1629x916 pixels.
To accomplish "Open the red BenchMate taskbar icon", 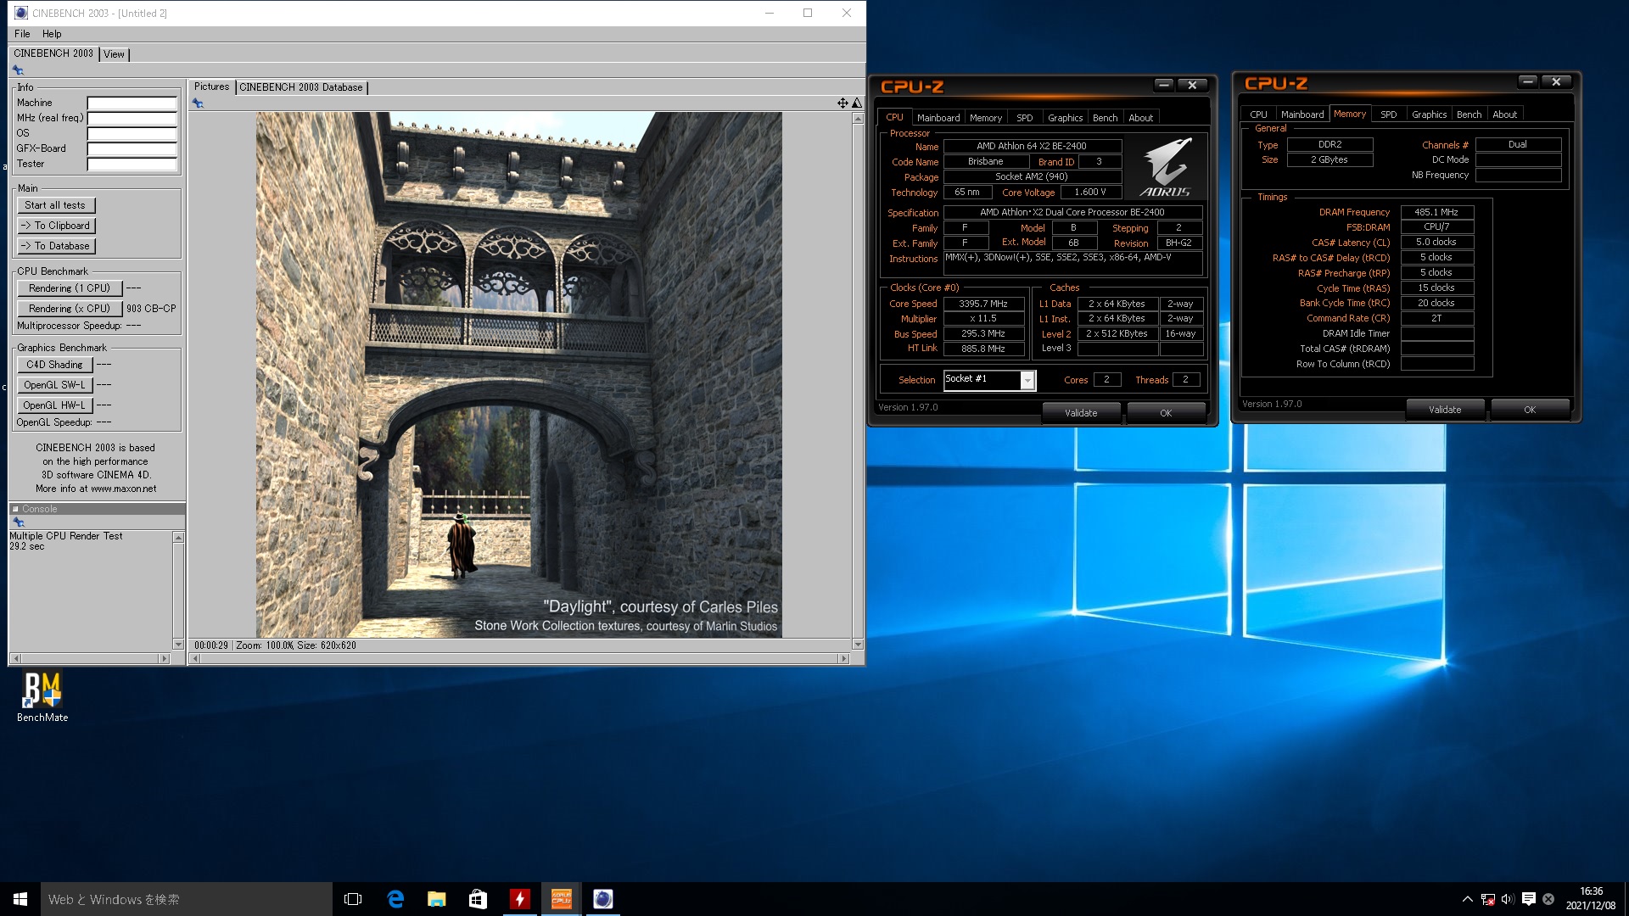I will [519, 899].
